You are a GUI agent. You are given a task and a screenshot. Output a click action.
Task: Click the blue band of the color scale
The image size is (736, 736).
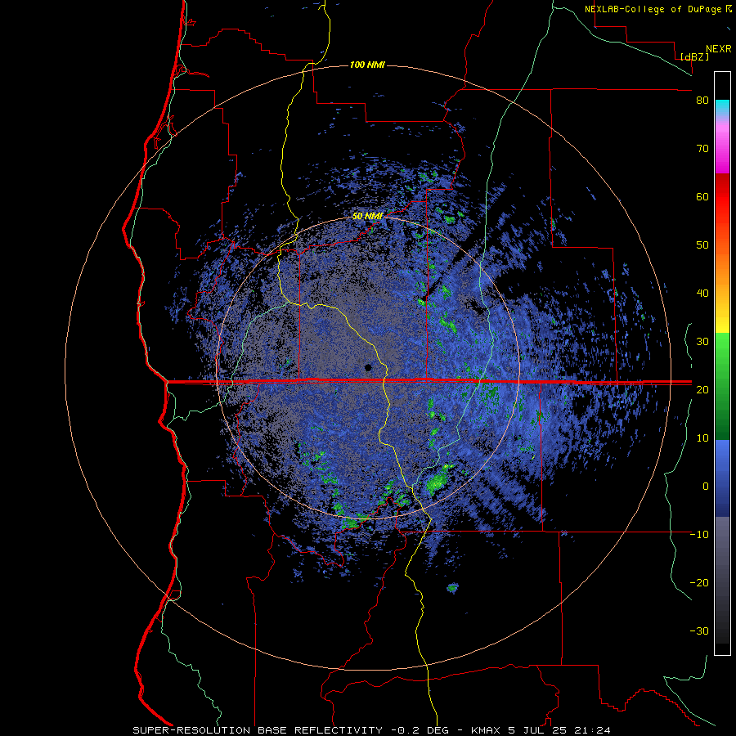[722, 477]
